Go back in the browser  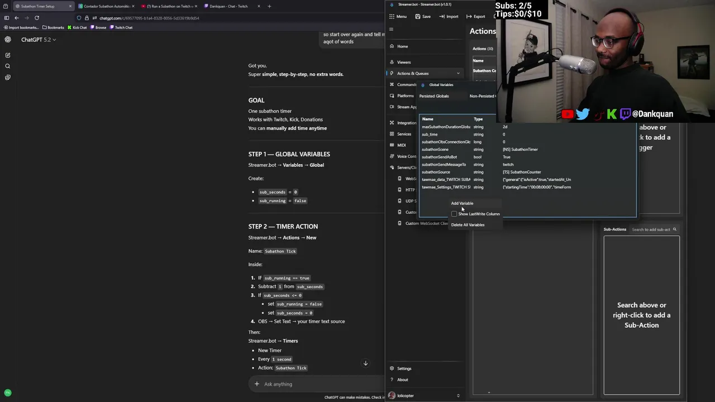click(17, 18)
